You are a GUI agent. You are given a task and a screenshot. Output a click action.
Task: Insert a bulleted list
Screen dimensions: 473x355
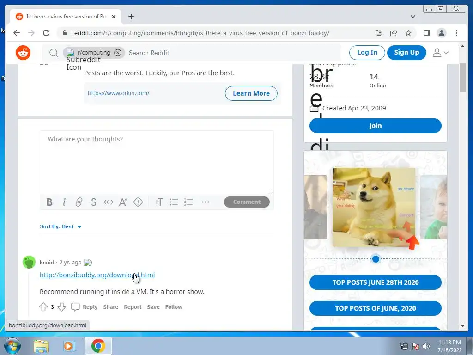click(174, 202)
